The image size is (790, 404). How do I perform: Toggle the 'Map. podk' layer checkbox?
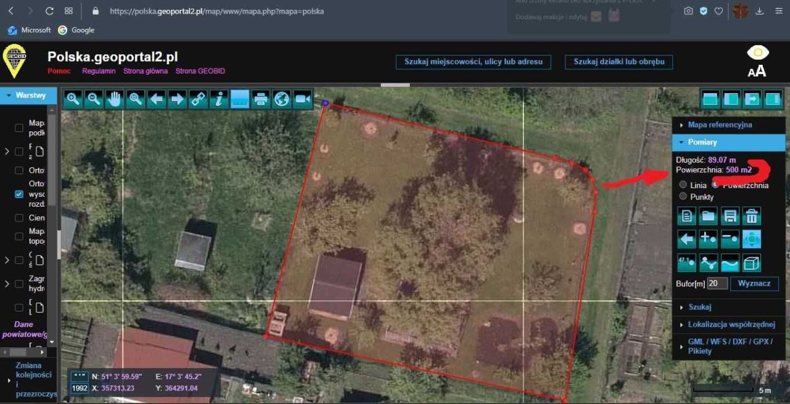tap(19, 128)
